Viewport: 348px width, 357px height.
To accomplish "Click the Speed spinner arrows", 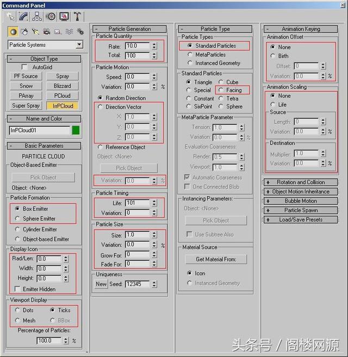I will [x=154, y=77].
